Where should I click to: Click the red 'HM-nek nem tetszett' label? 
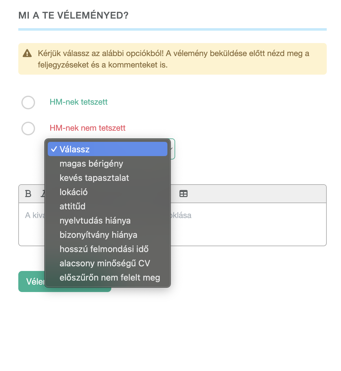click(x=87, y=128)
